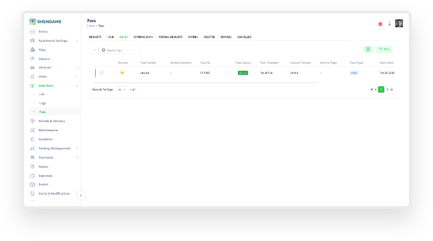Click the green fullscreen expand icon

coord(368,49)
